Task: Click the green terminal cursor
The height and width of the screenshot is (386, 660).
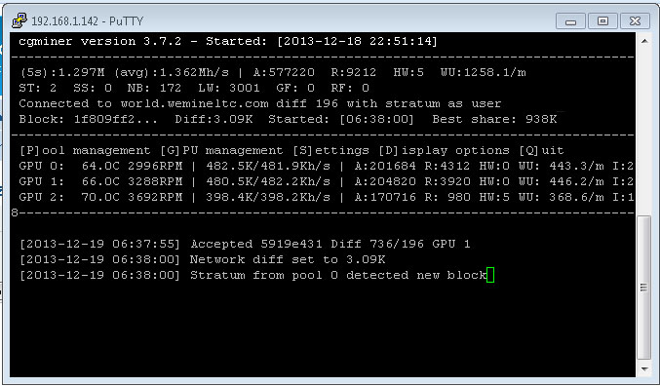Action: tap(490, 275)
